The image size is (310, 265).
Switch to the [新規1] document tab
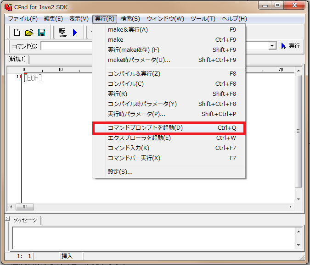[17, 59]
